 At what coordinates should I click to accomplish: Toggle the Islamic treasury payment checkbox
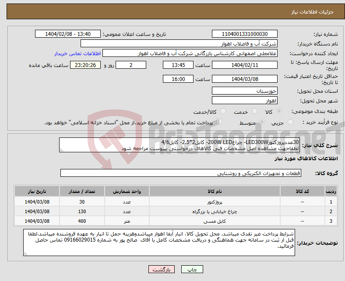[219, 122]
